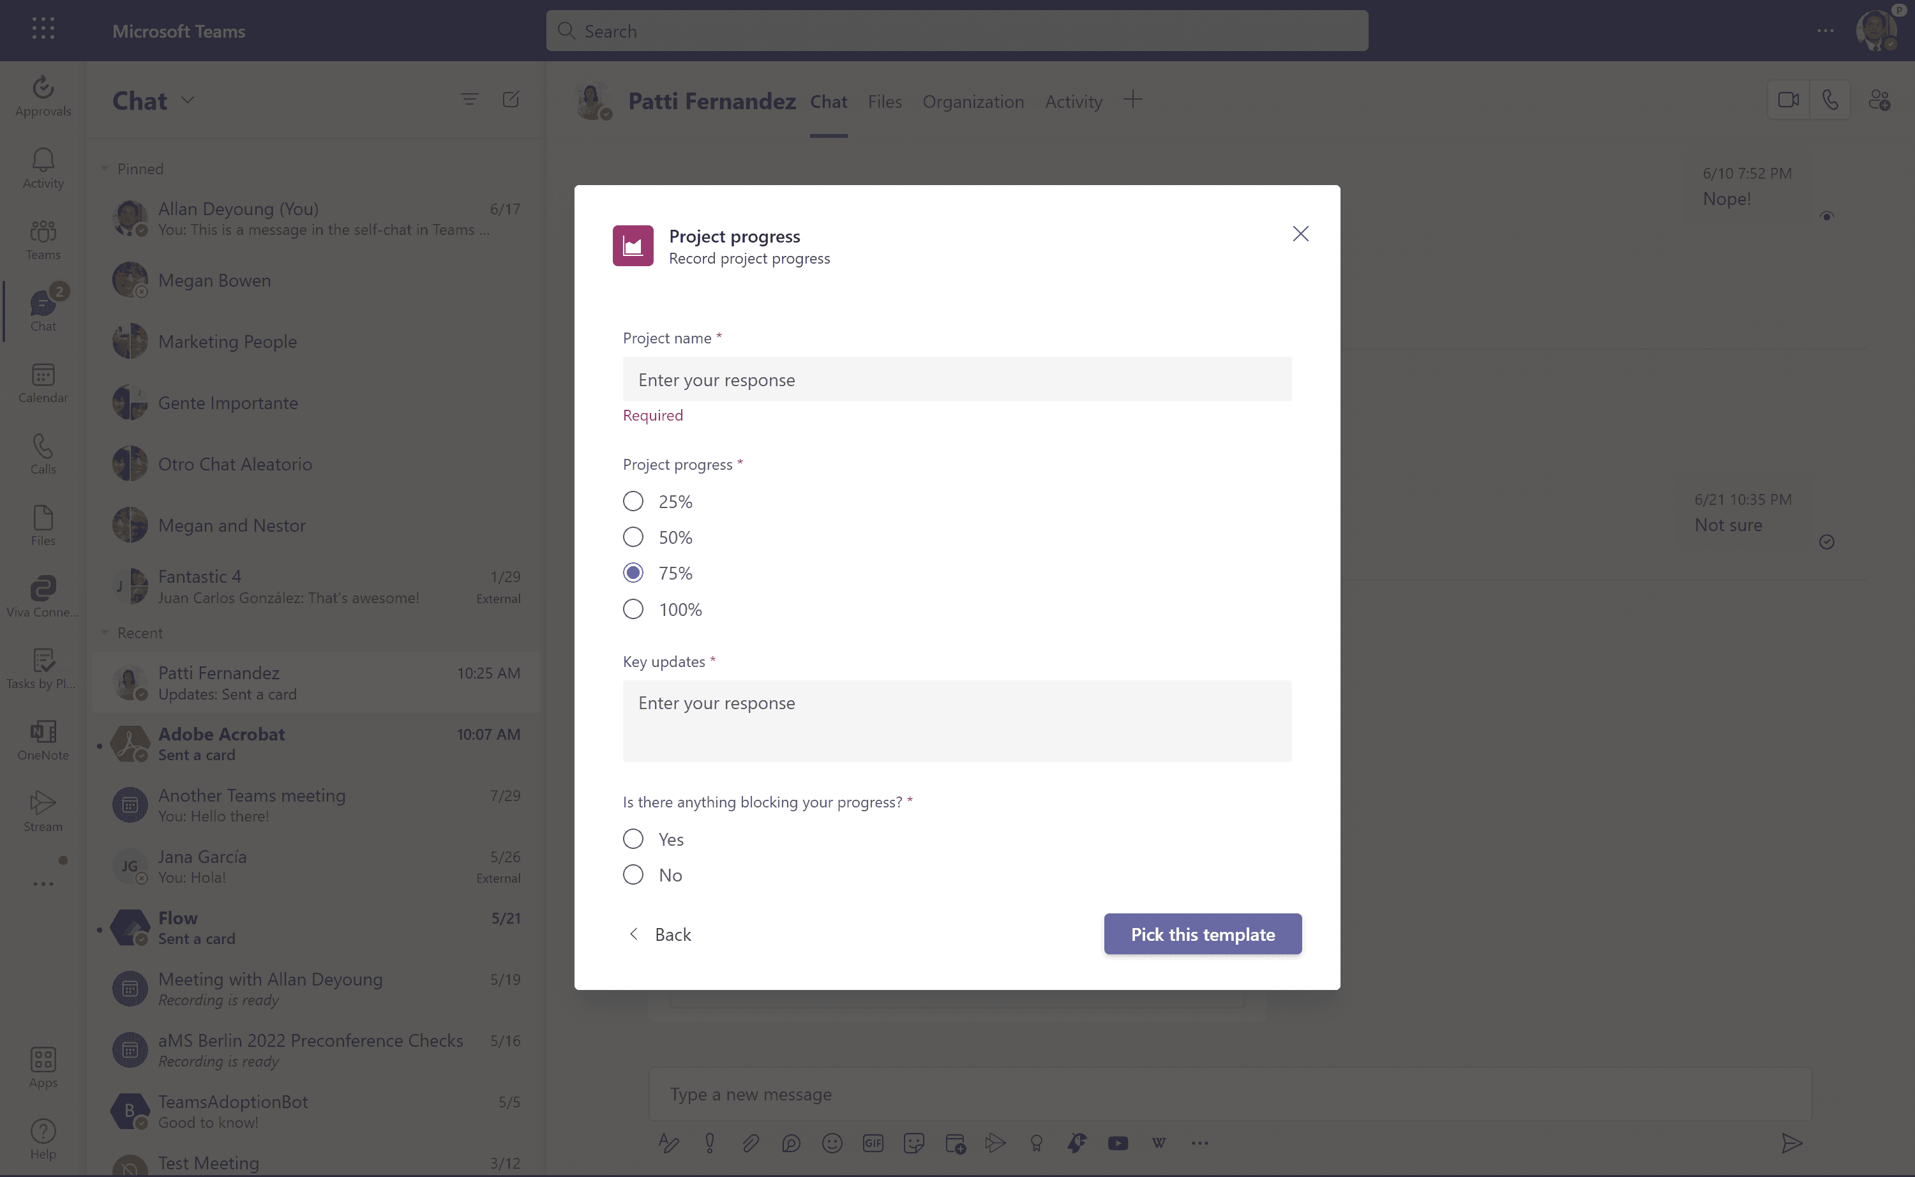Collapse the Pinned chats section
Image resolution: width=1915 pixels, height=1177 pixels.
[104, 168]
